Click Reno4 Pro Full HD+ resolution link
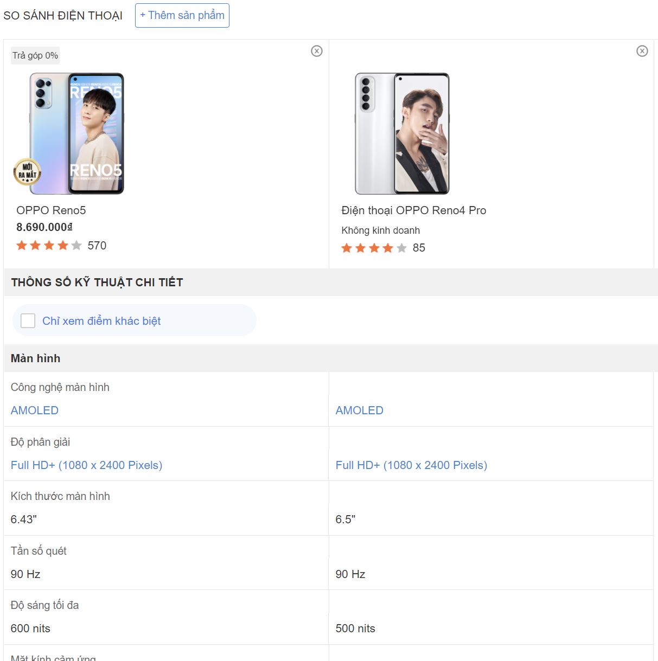Image resolution: width=658 pixels, height=661 pixels. click(411, 465)
